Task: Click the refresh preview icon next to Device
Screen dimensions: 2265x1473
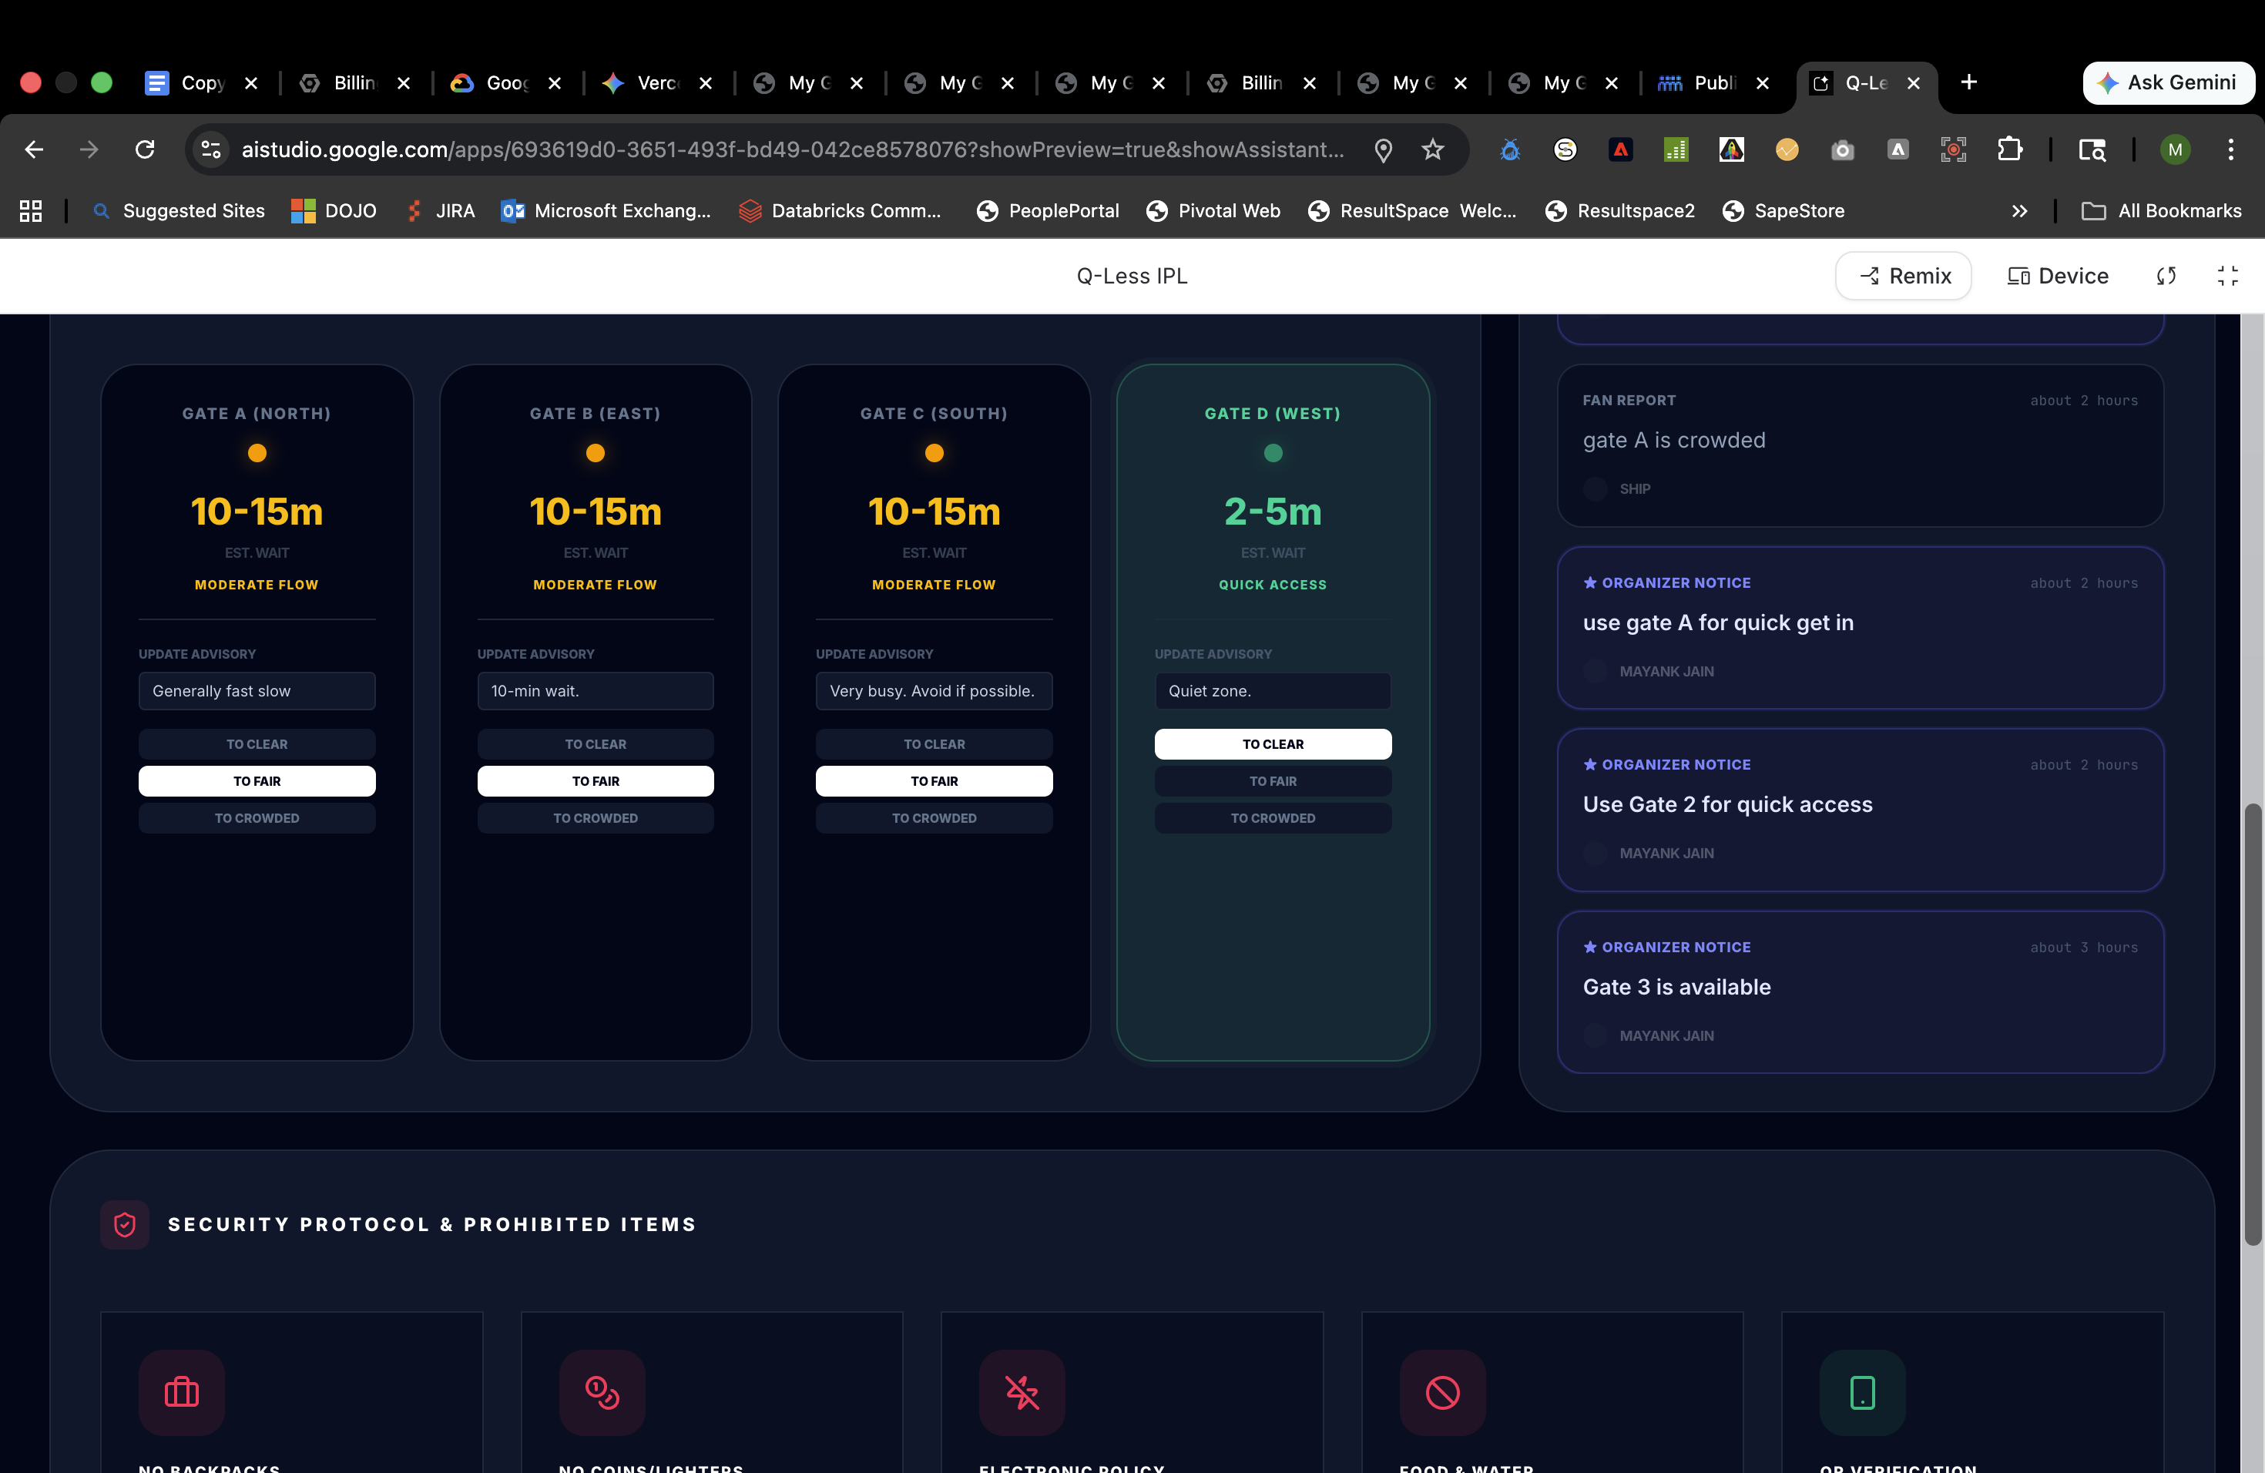Action: (x=2166, y=276)
